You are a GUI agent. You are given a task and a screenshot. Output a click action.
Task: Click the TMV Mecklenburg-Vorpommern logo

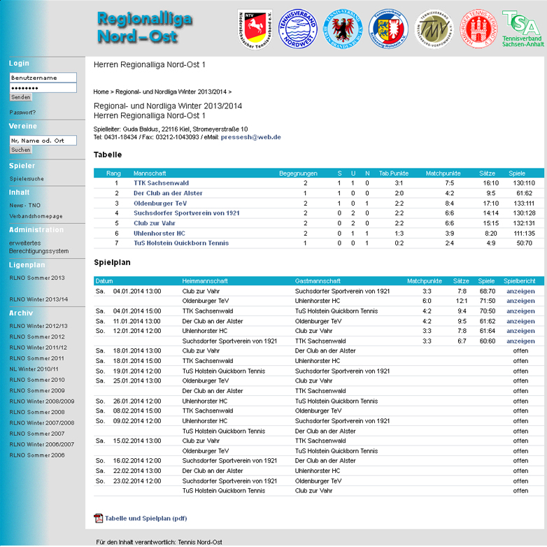click(434, 29)
